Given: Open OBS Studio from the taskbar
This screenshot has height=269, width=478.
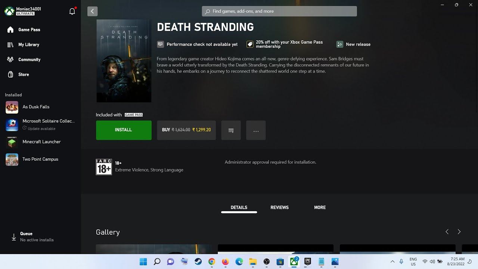Looking at the screenshot, I should [266, 262].
